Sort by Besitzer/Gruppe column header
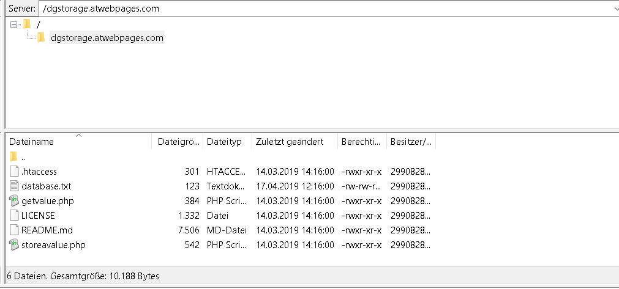Screen dimensions: 619x289 coord(411,142)
